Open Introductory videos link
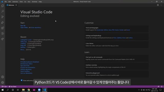The height and width of the screenshot is (92, 164). click(x=26, y=64)
